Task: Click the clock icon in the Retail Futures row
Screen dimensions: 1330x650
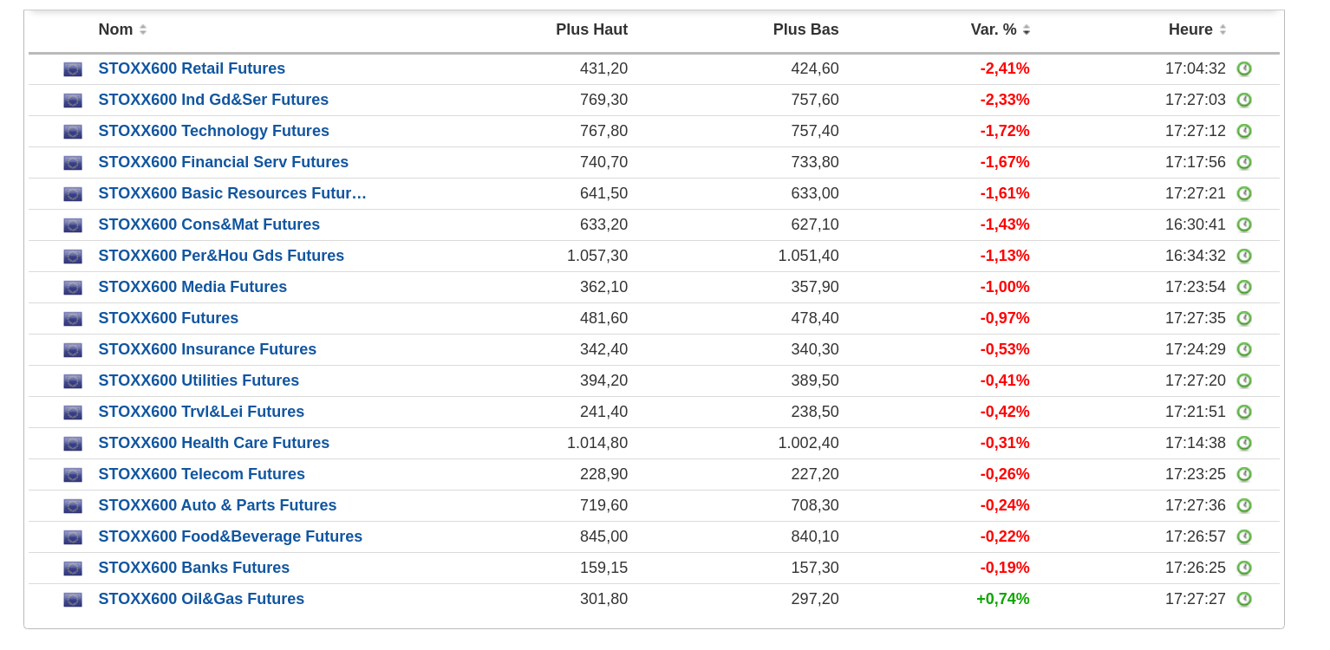Action: pyautogui.click(x=1244, y=68)
